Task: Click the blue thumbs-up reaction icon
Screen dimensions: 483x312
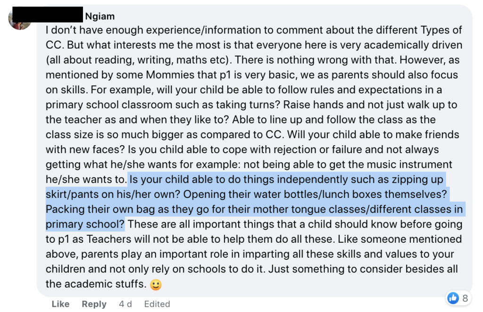Action: [x=453, y=298]
